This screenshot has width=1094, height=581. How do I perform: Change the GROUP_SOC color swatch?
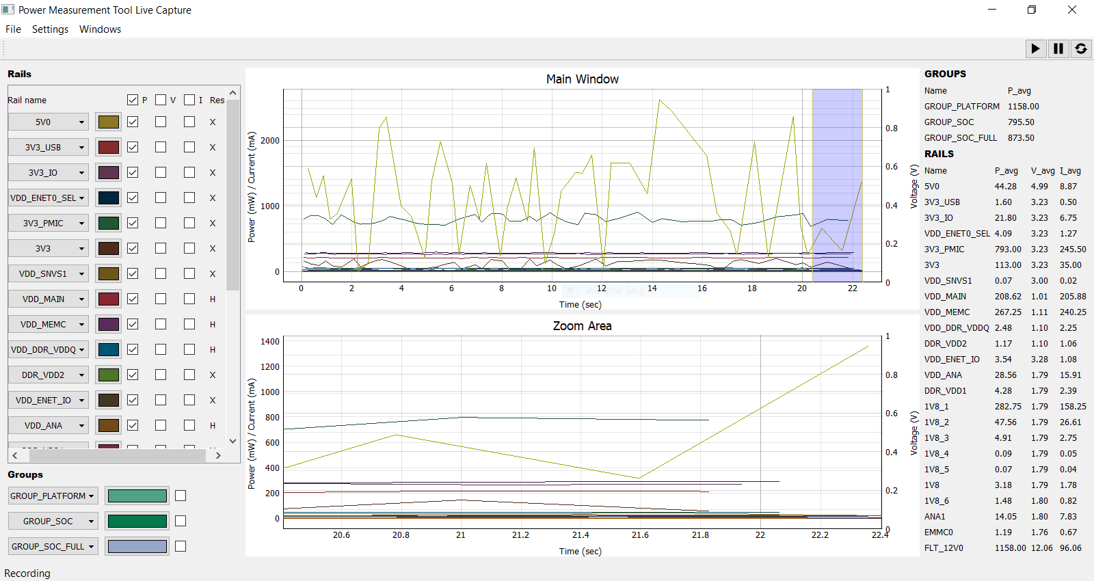pyautogui.click(x=137, y=521)
